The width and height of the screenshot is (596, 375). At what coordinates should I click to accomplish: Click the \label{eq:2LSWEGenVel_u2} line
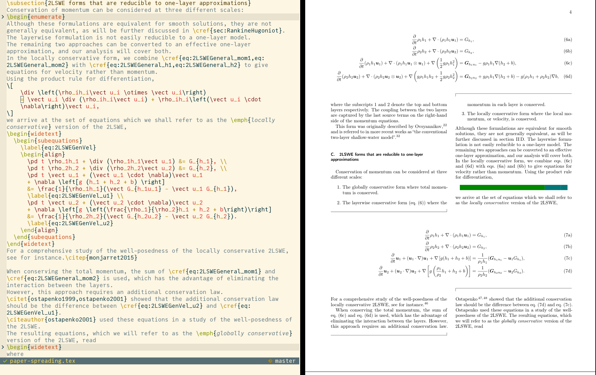70,223
